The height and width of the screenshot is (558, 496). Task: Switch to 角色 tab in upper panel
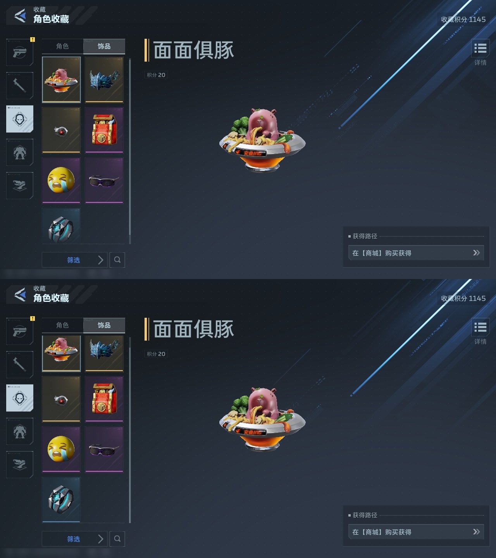[x=62, y=46]
